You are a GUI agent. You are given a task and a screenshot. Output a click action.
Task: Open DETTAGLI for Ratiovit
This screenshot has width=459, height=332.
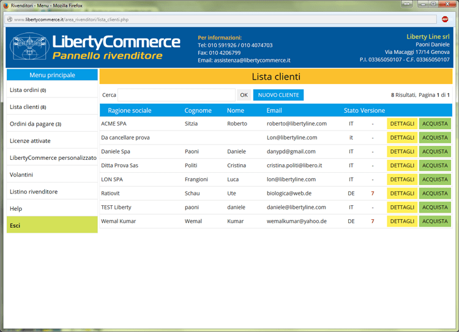(402, 194)
